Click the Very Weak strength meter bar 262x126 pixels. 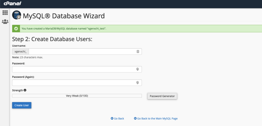click(x=77, y=96)
